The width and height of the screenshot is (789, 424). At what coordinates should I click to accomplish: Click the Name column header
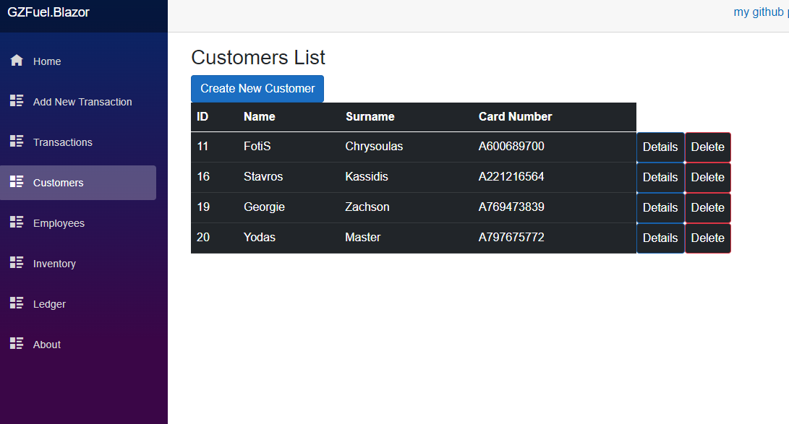[x=259, y=116]
